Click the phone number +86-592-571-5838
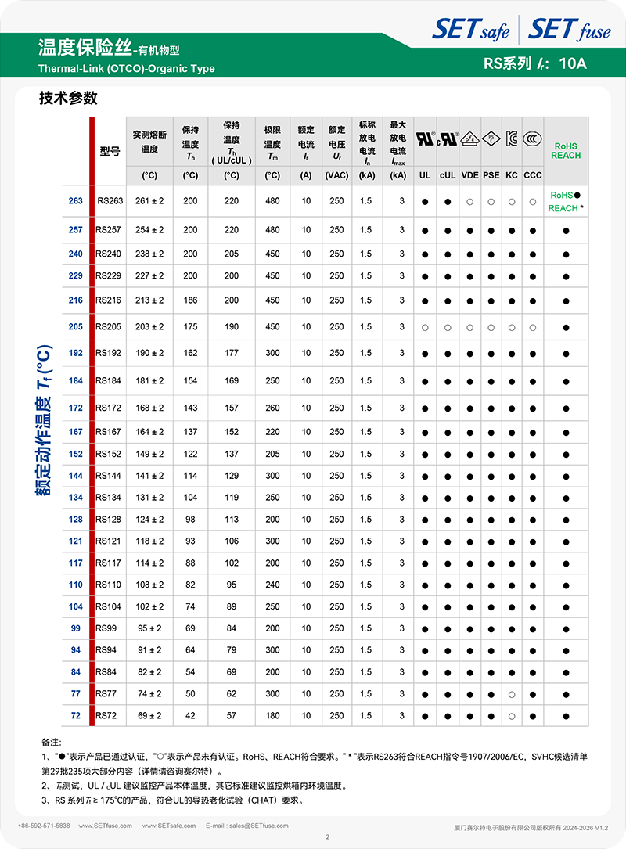This screenshot has width=626, height=849. 44,826
